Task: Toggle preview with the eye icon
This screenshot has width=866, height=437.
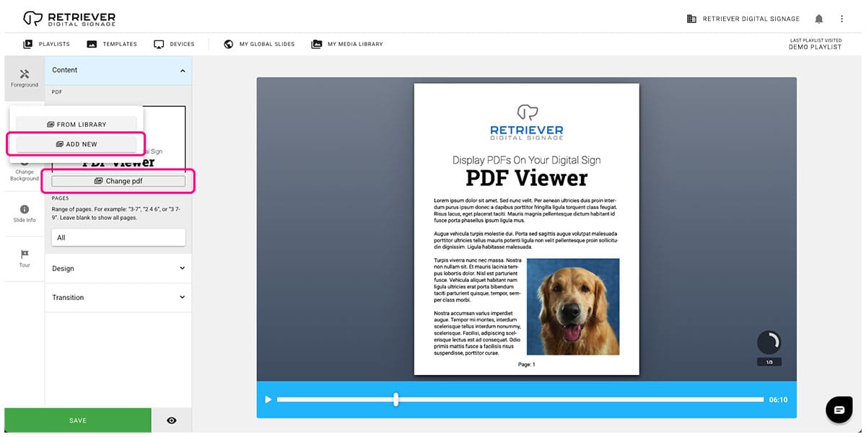Action: coord(172,420)
